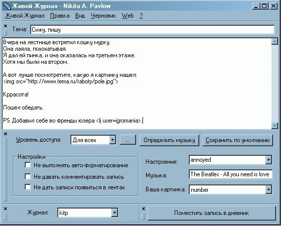Click the Уровень доступа label
This screenshot has width=281, height=226.
pos(39,140)
